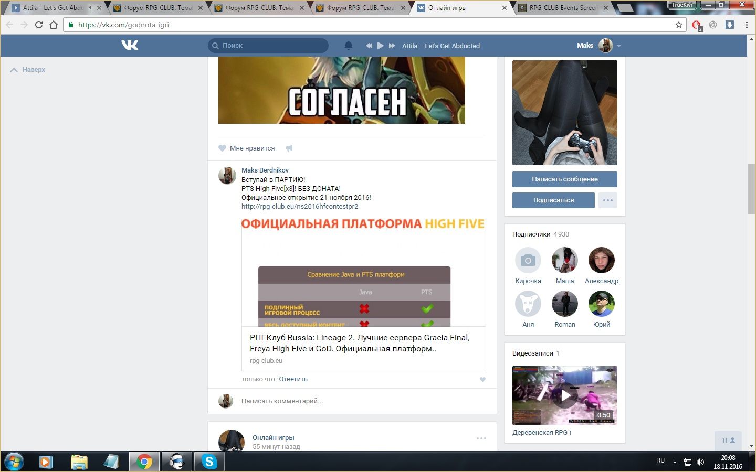756x472 pixels.
Task: Mute audio on the Attila tab
Action: [91, 8]
